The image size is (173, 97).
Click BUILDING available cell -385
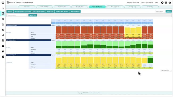click(59, 38)
